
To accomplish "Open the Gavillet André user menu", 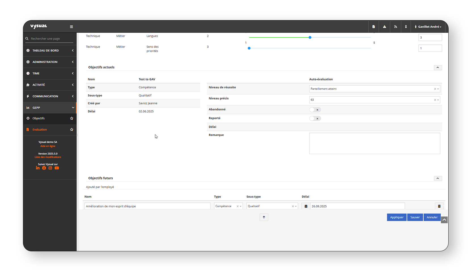I will pyautogui.click(x=428, y=27).
